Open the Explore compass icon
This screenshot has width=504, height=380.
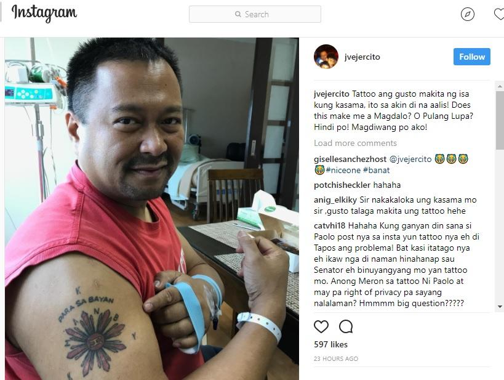(x=467, y=15)
